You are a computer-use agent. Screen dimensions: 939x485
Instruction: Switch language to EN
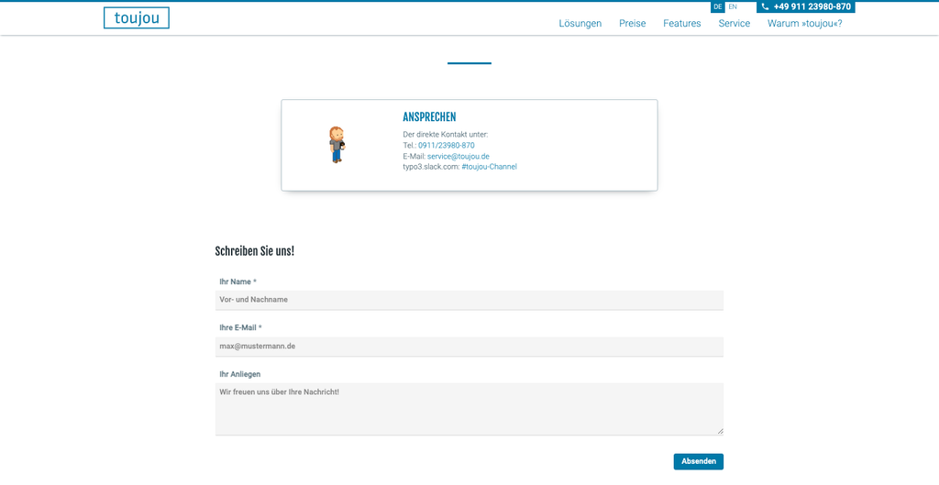coord(733,6)
